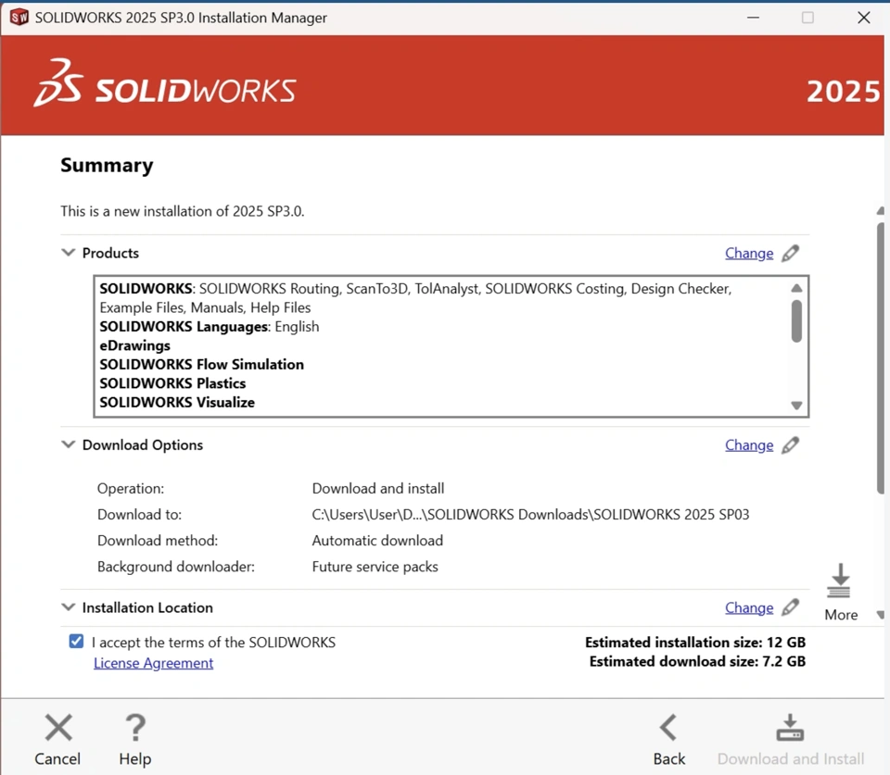This screenshot has height=775, width=890.
Task: Click the Products section title
Action: coord(110,253)
